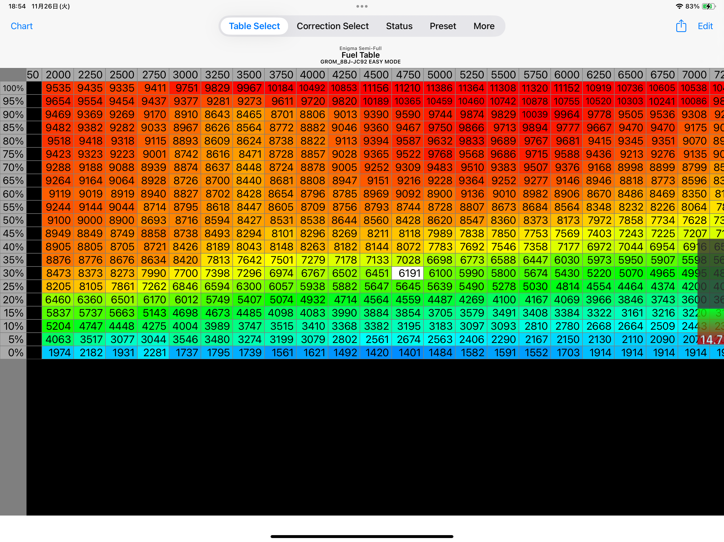724x542 pixels.
Task: Select the highlighted cell 6191
Action: [x=408, y=273]
